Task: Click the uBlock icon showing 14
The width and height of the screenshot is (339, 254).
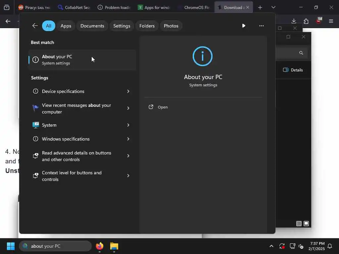Action: click(x=319, y=21)
